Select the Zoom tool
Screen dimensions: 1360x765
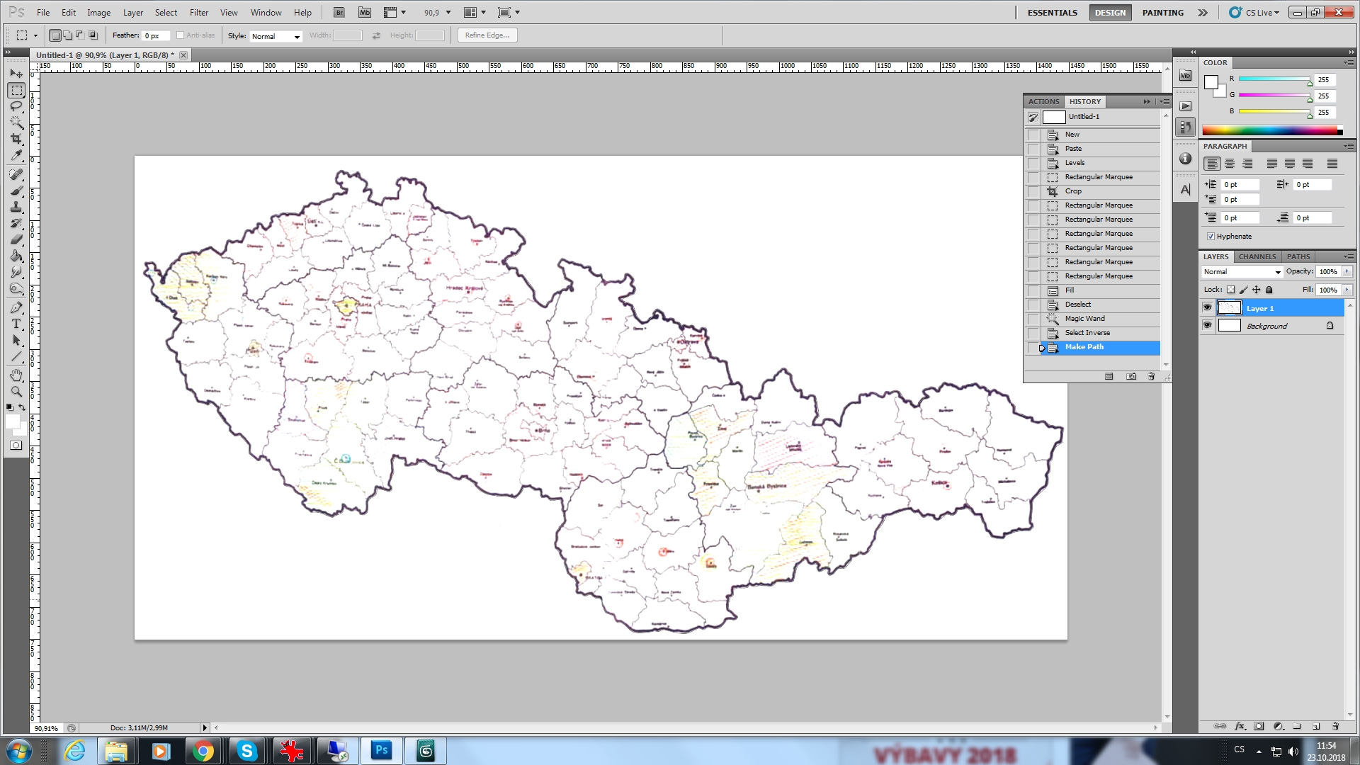(x=16, y=391)
